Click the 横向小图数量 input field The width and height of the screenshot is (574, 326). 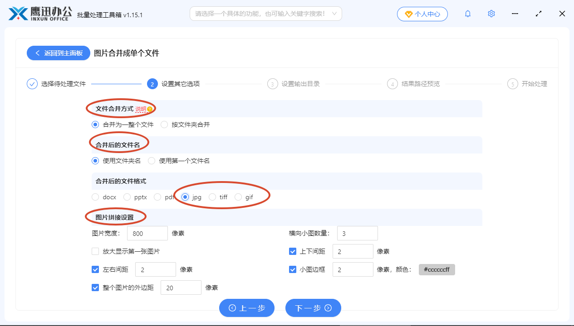point(358,233)
